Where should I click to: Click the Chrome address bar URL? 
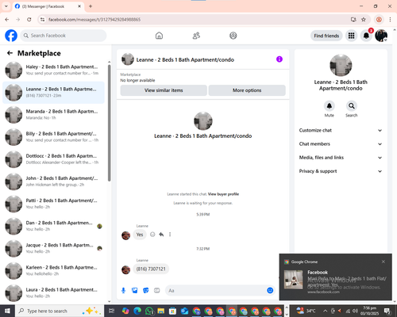click(x=94, y=20)
